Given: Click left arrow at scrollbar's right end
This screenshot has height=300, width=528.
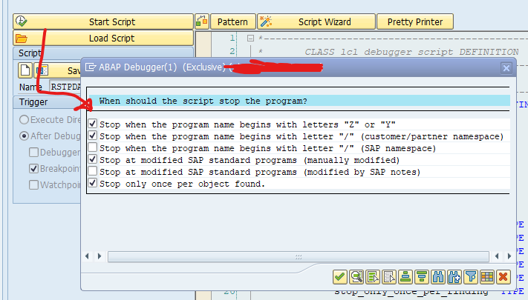Looking at the screenshot, I should pos(497,256).
